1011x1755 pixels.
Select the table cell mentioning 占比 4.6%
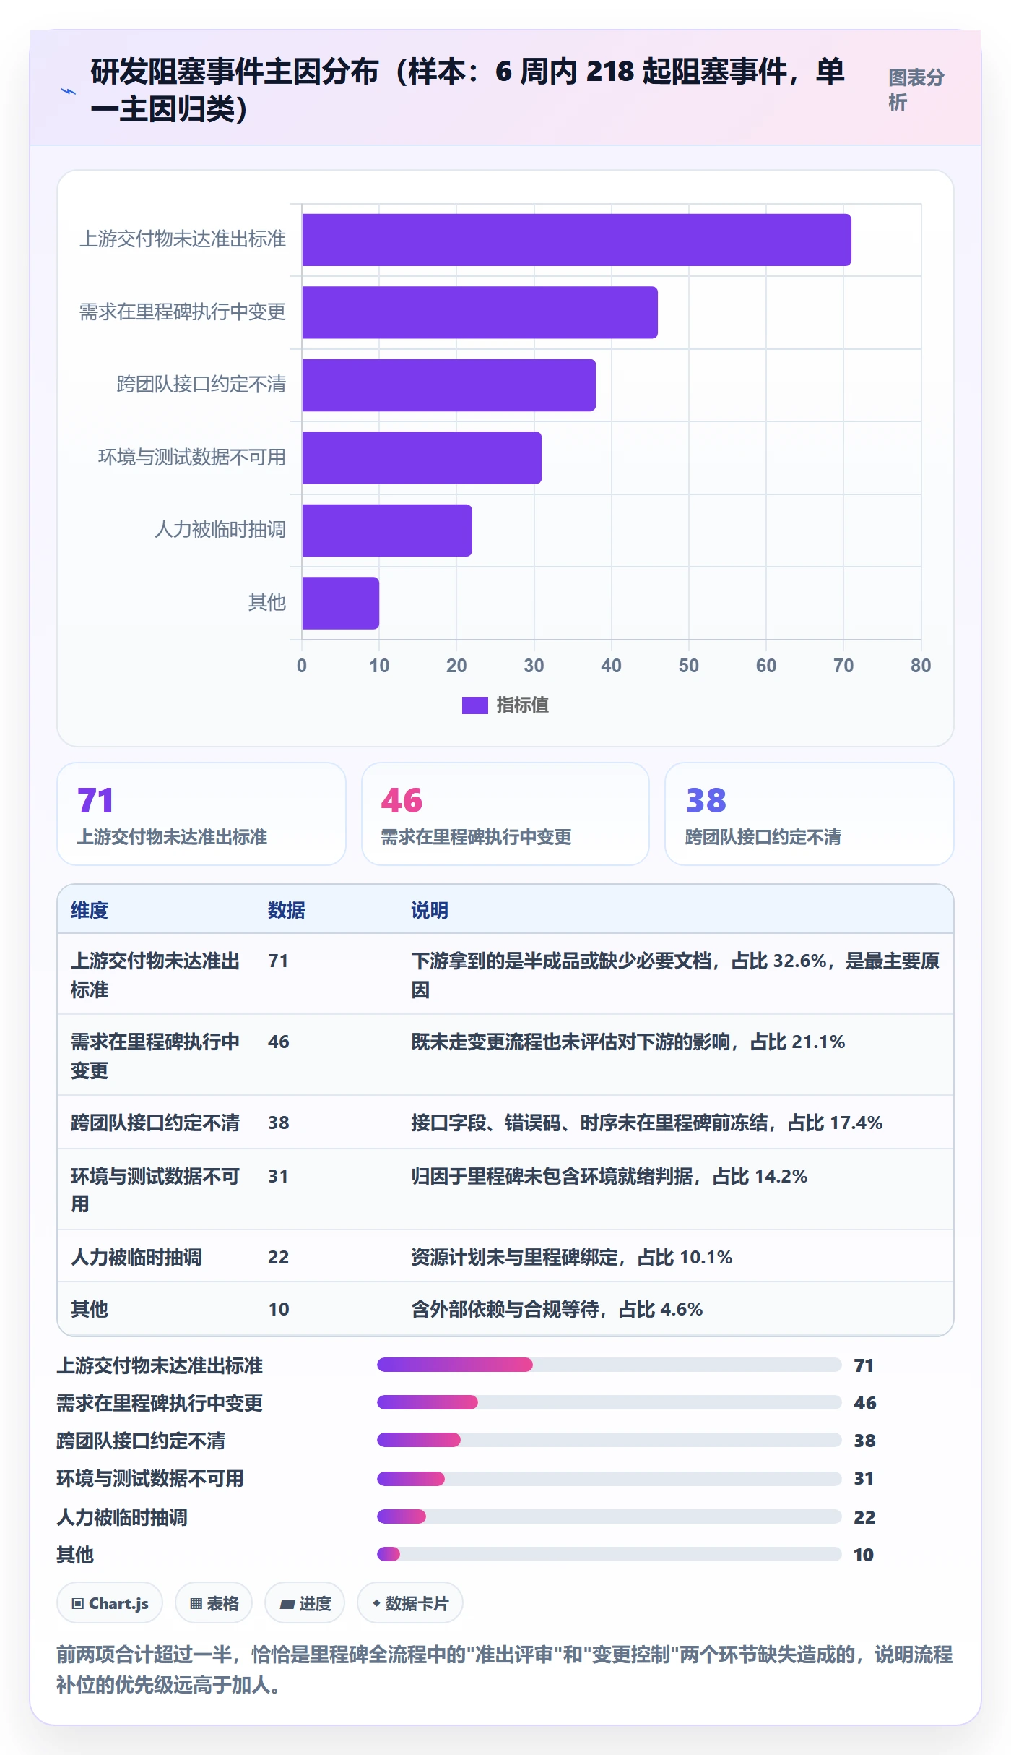click(675, 1309)
